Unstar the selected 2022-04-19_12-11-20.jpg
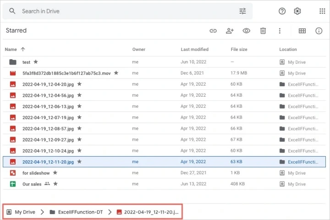This screenshot has height=220, width=330. tap(79, 162)
